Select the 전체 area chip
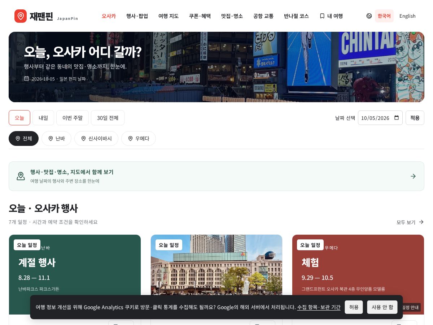This screenshot has height=325, width=433. tap(23, 138)
